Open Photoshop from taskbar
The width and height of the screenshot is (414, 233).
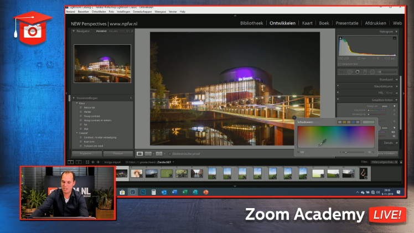click(x=143, y=192)
